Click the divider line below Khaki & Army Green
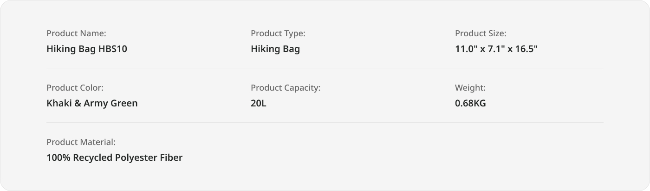Screen dimensions: 650x191 (325, 122)
